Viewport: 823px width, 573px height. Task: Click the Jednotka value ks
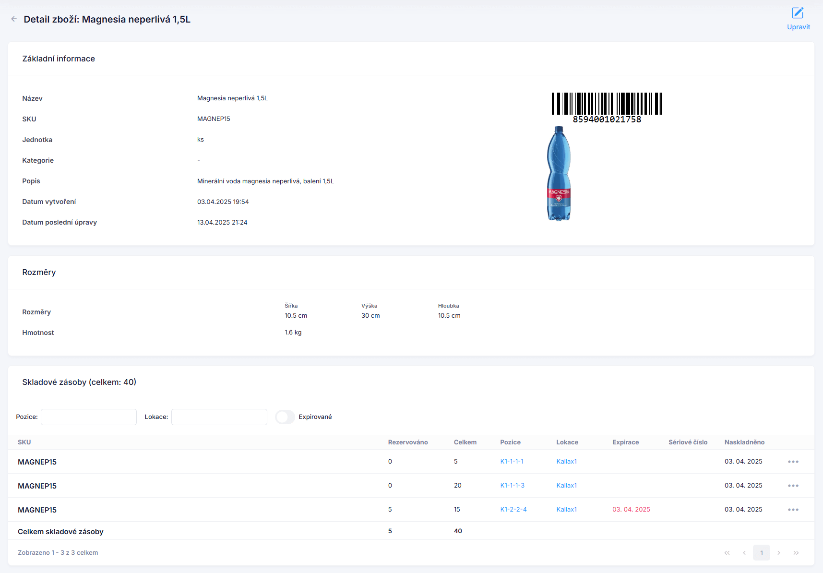click(201, 140)
